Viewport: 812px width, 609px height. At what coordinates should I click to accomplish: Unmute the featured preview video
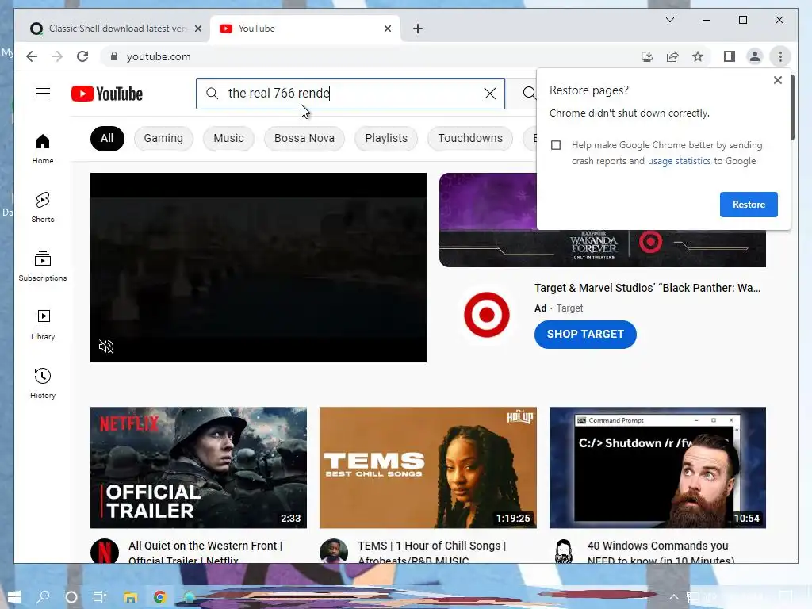click(106, 347)
